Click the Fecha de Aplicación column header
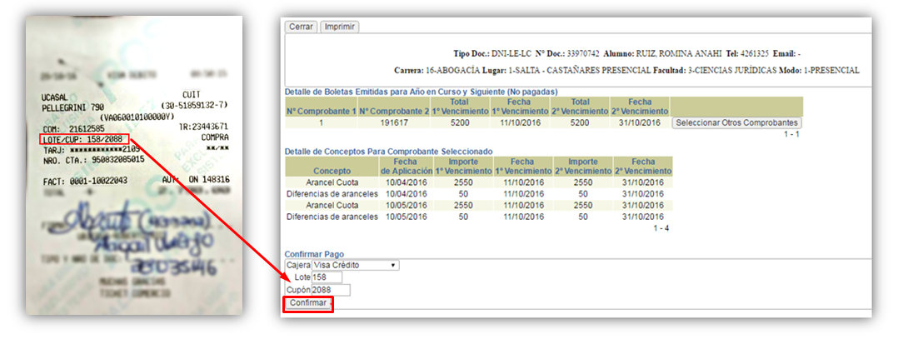The image size is (898, 344). (x=406, y=167)
